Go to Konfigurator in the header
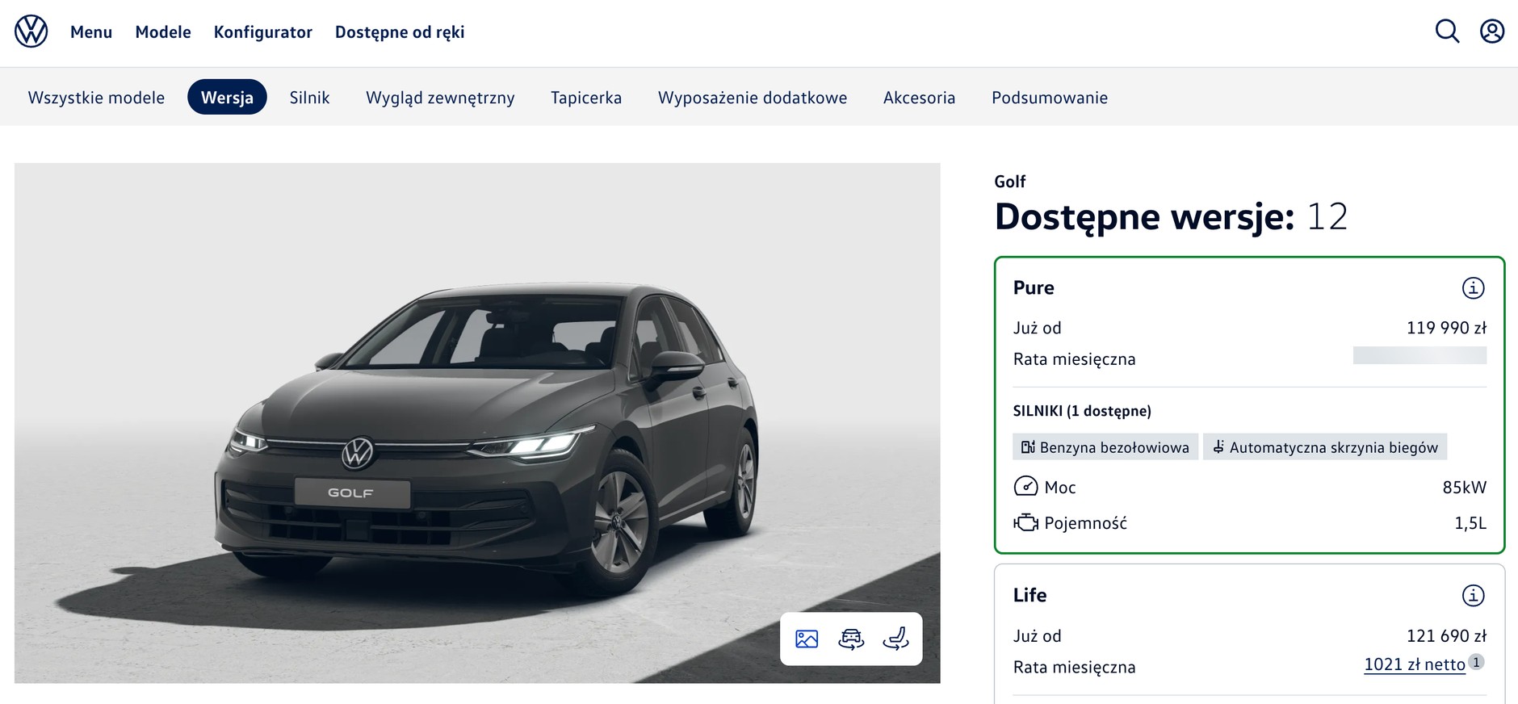 pos(263,32)
